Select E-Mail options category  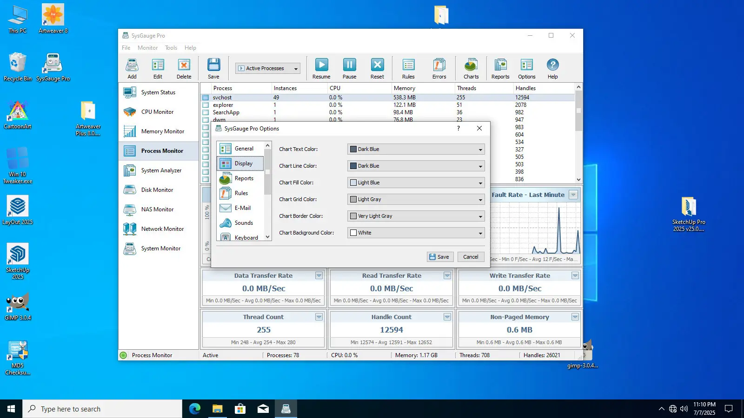[242, 208]
